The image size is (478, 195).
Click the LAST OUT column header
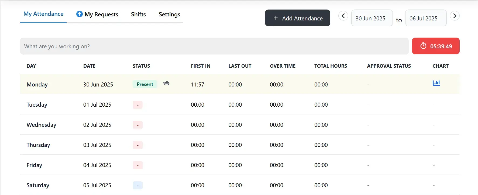[x=240, y=66]
